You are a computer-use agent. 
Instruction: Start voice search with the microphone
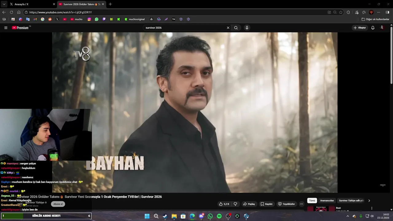pos(247,28)
